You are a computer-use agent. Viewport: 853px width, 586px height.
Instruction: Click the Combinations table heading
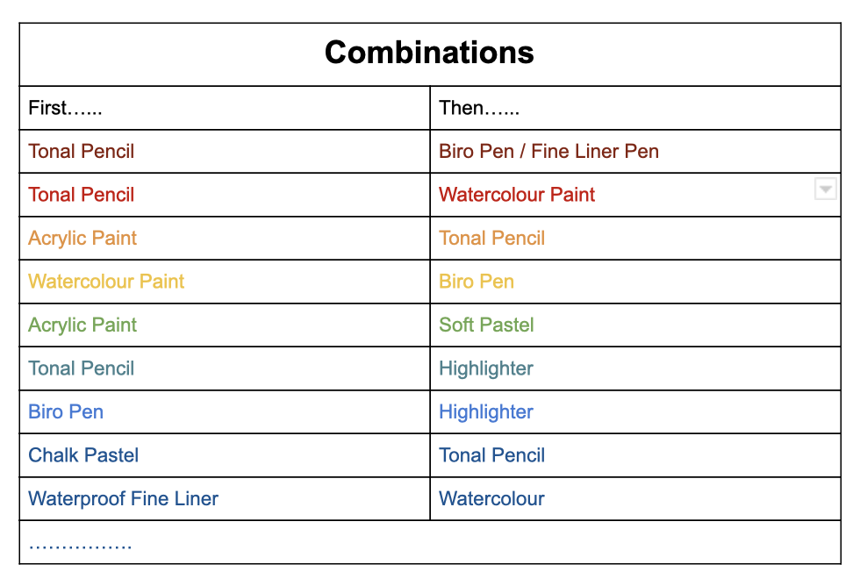click(429, 53)
